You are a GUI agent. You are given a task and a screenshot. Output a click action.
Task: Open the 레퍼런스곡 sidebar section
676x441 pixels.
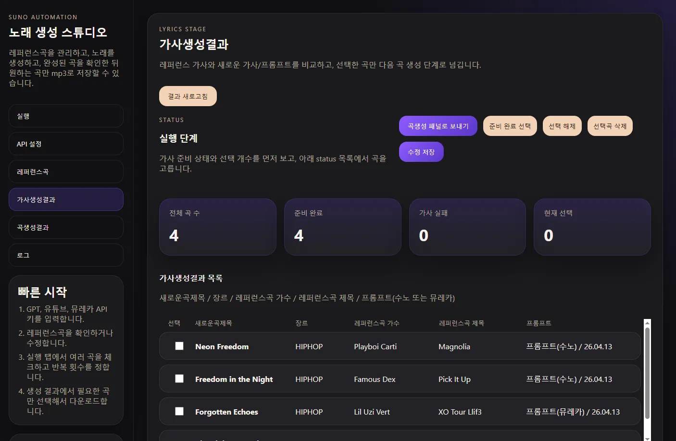[66, 172]
